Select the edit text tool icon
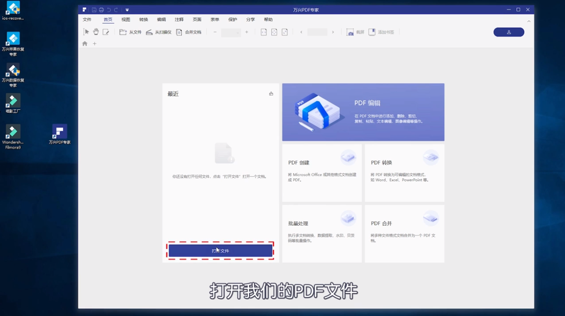565x316 pixels. (106, 32)
